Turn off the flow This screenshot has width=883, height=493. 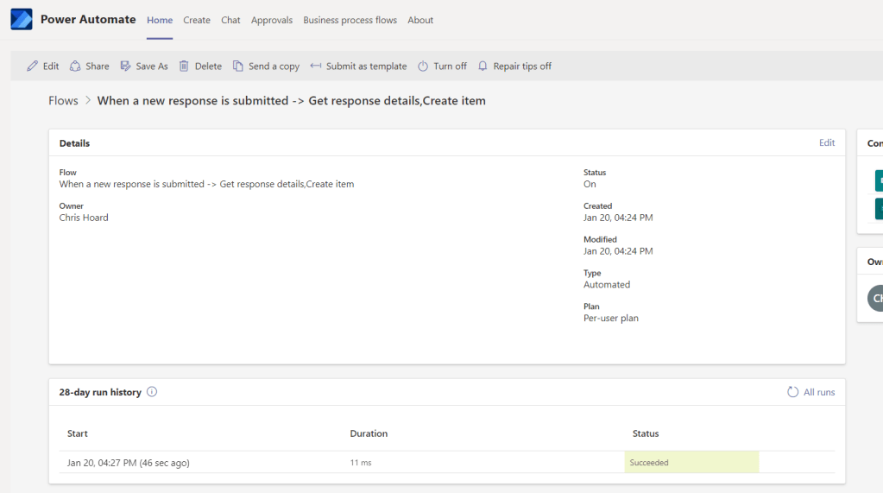441,66
